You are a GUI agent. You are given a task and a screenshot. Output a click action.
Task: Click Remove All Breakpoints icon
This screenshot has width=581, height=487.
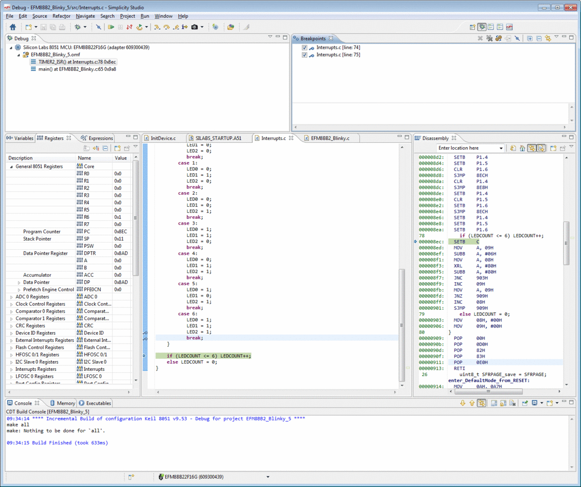(489, 38)
